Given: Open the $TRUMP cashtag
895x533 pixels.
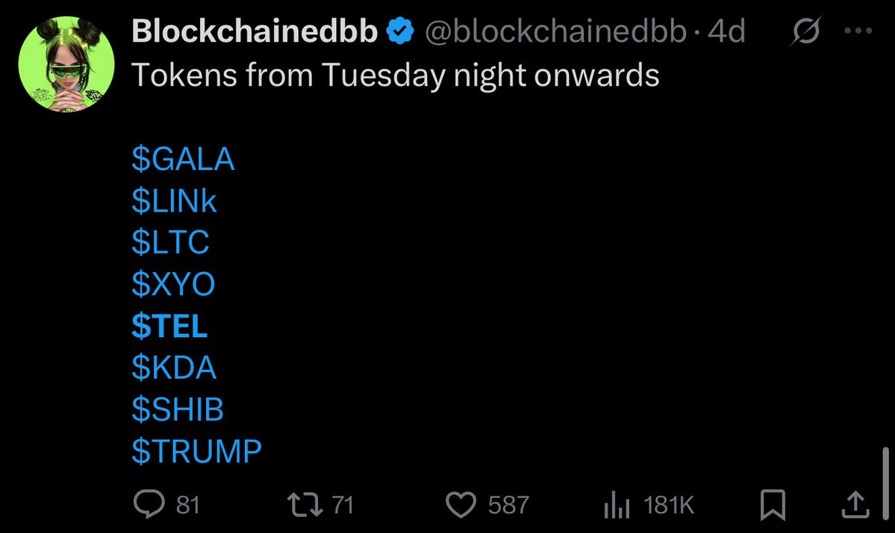Looking at the screenshot, I should (x=196, y=451).
